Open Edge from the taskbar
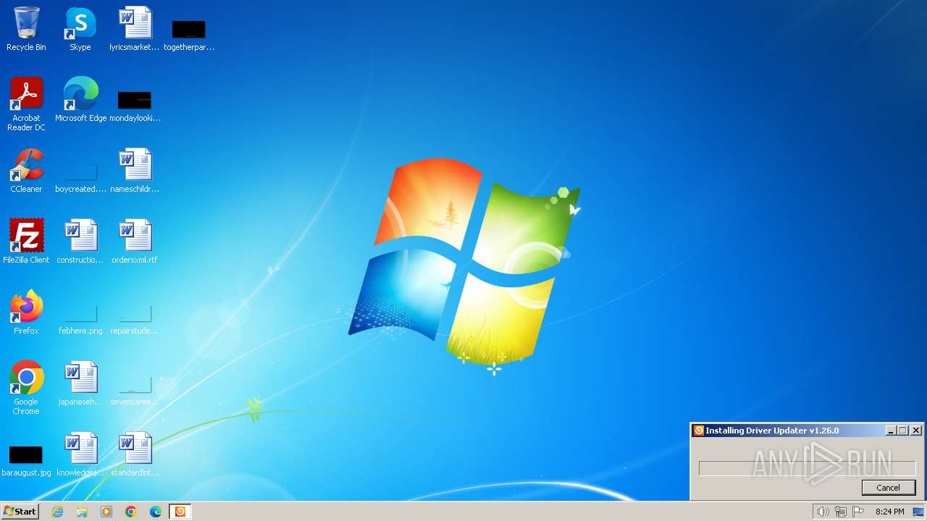Image resolution: width=927 pixels, height=521 pixels. click(x=156, y=512)
